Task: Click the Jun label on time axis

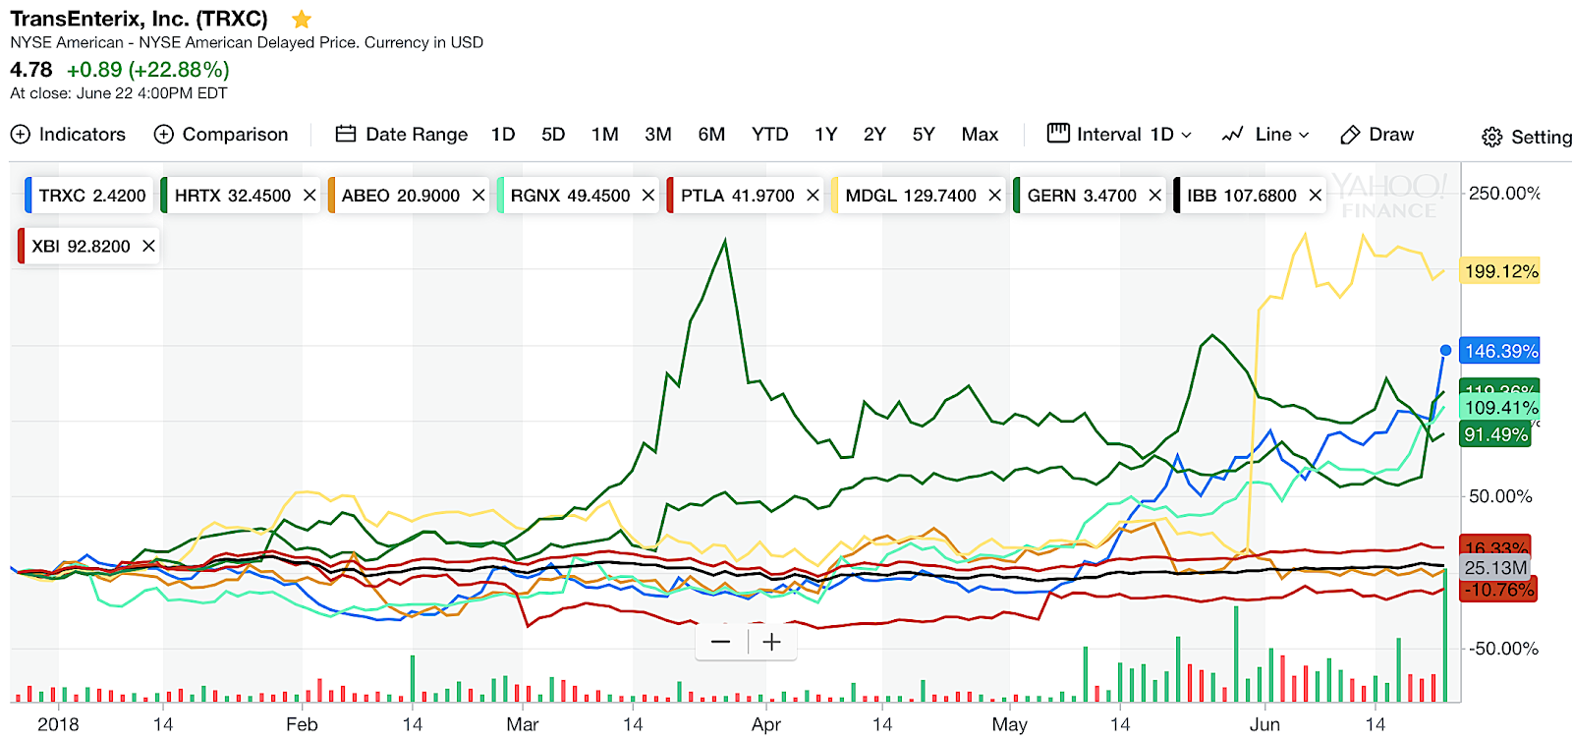Action: 1264,724
